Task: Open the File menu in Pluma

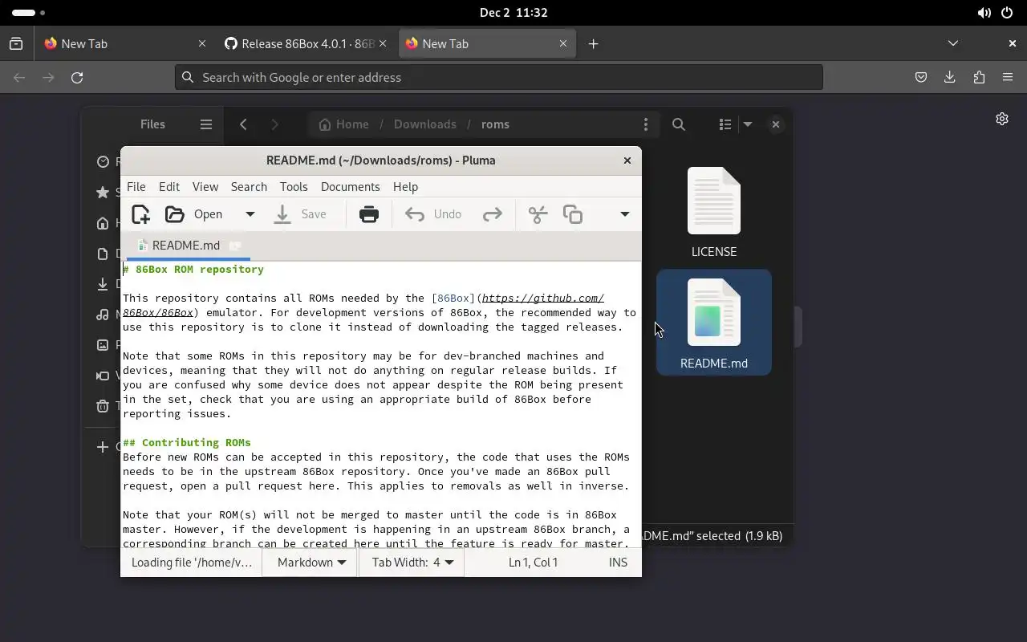Action: click(136, 186)
